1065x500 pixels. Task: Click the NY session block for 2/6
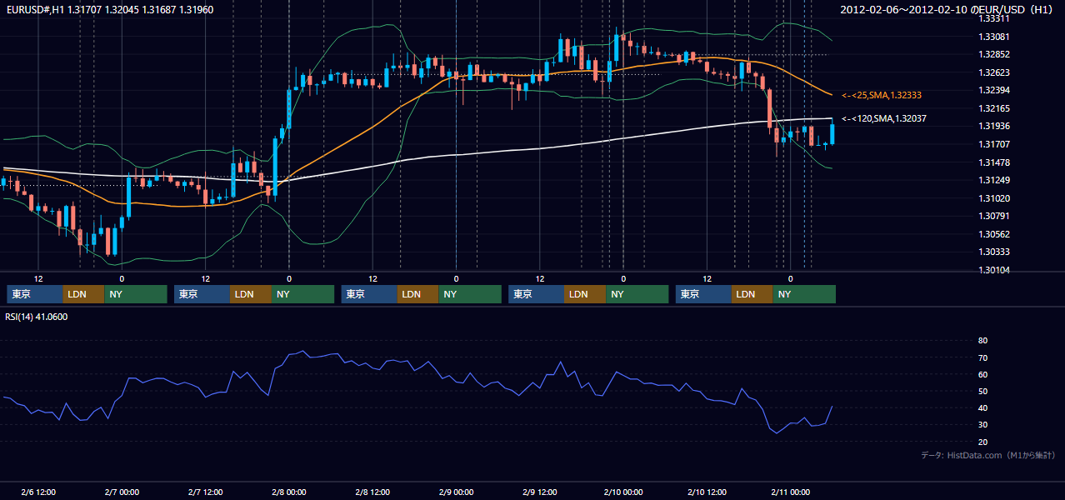(136, 294)
